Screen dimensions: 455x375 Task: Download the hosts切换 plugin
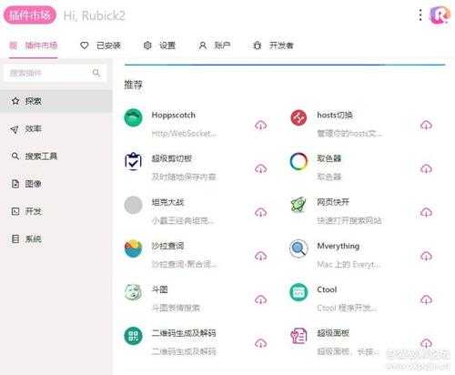[426, 125]
